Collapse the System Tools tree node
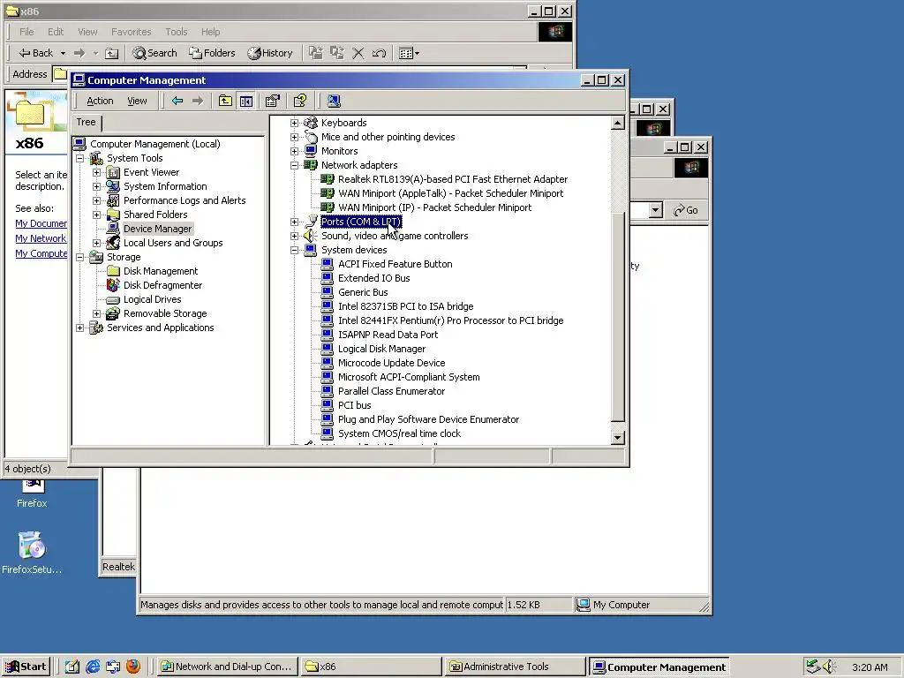The image size is (904, 678). (80, 159)
